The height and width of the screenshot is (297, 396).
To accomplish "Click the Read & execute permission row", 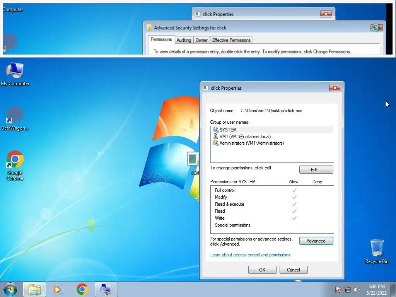I will (272, 204).
